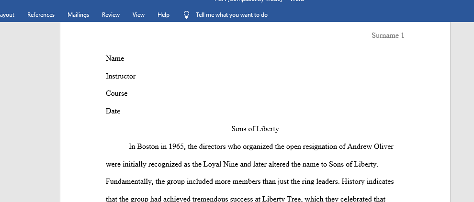This screenshot has width=474, height=202.
Task: Place cursor on the 'Name' line
Action: [115, 58]
